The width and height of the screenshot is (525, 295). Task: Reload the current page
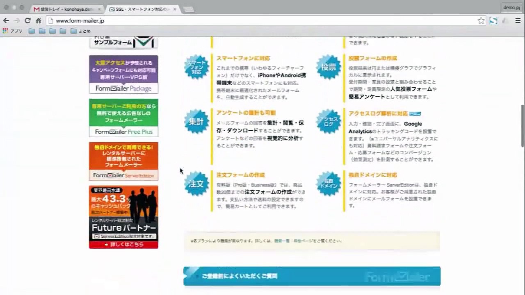(27, 20)
